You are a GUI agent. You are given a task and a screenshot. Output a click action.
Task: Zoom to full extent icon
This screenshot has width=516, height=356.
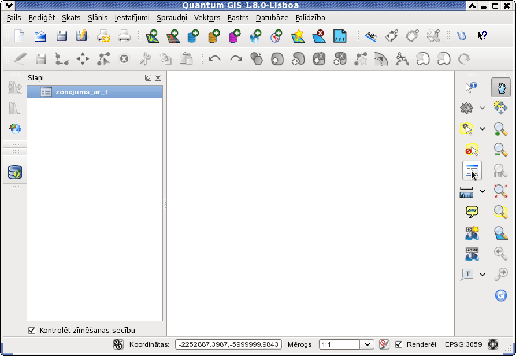pyautogui.click(x=500, y=191)
